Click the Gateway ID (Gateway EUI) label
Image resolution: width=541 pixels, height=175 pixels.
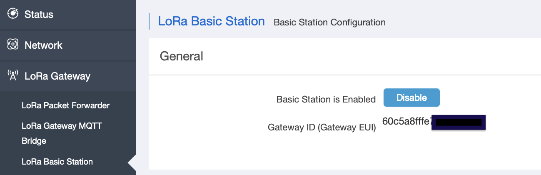(x=322, y=128)
